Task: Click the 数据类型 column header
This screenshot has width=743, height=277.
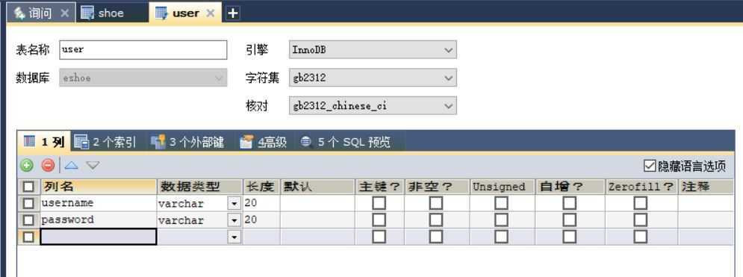Action: tap(199, 187)
